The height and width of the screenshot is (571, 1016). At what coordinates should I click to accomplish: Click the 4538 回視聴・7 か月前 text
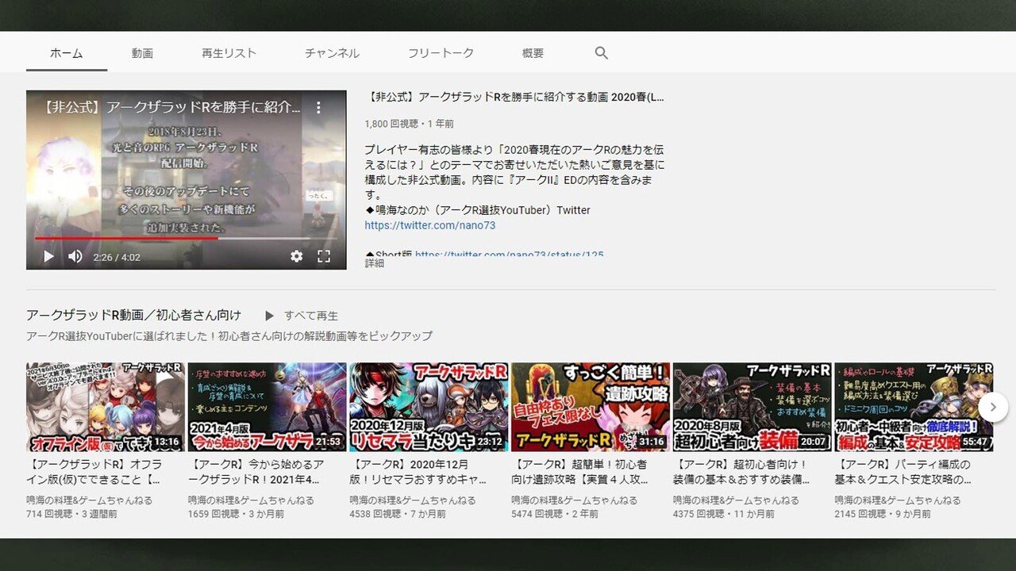click(x=398, y=514)
